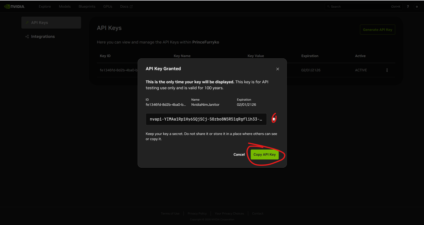Open the GPUs navigation item
Viewport: 424px width, 225px height.
pos(108,7)
